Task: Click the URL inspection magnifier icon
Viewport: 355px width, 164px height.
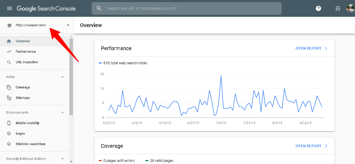Action: tap(9, 62)
